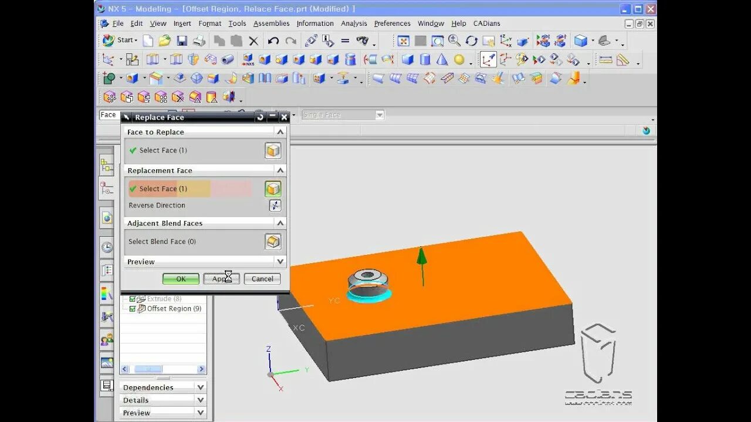
Task: Click the Reverse Direction icon
Action: point(275,205)
